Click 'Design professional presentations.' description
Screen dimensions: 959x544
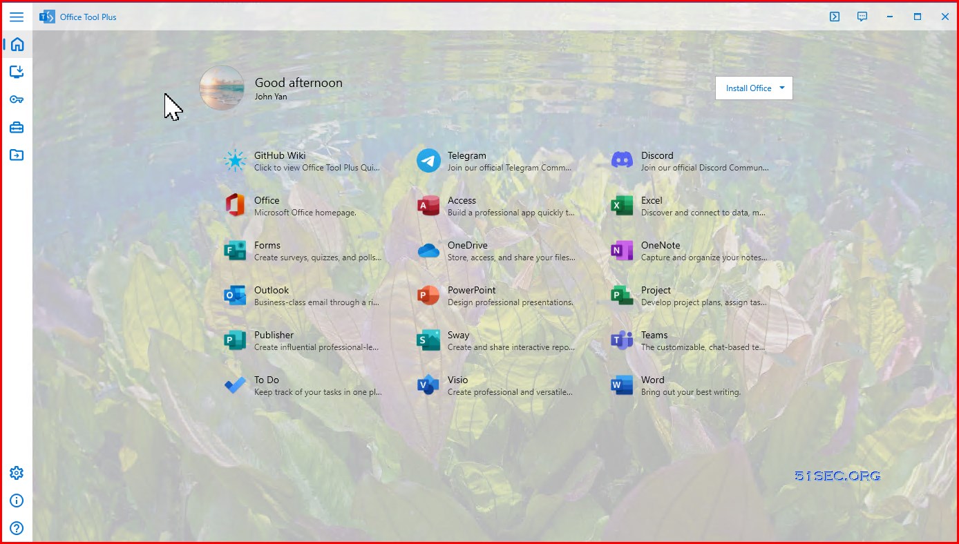point(511,302)
